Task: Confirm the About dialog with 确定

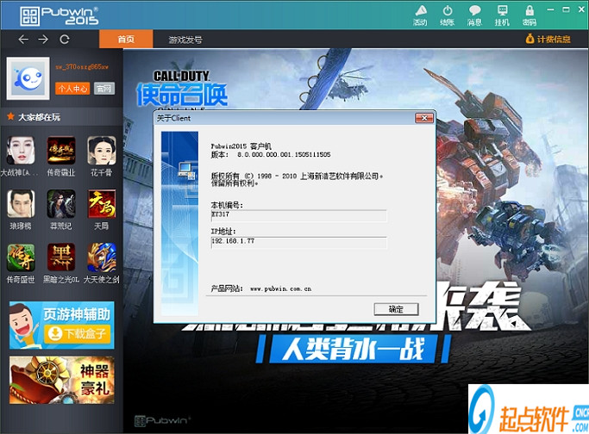Action: 396,309
